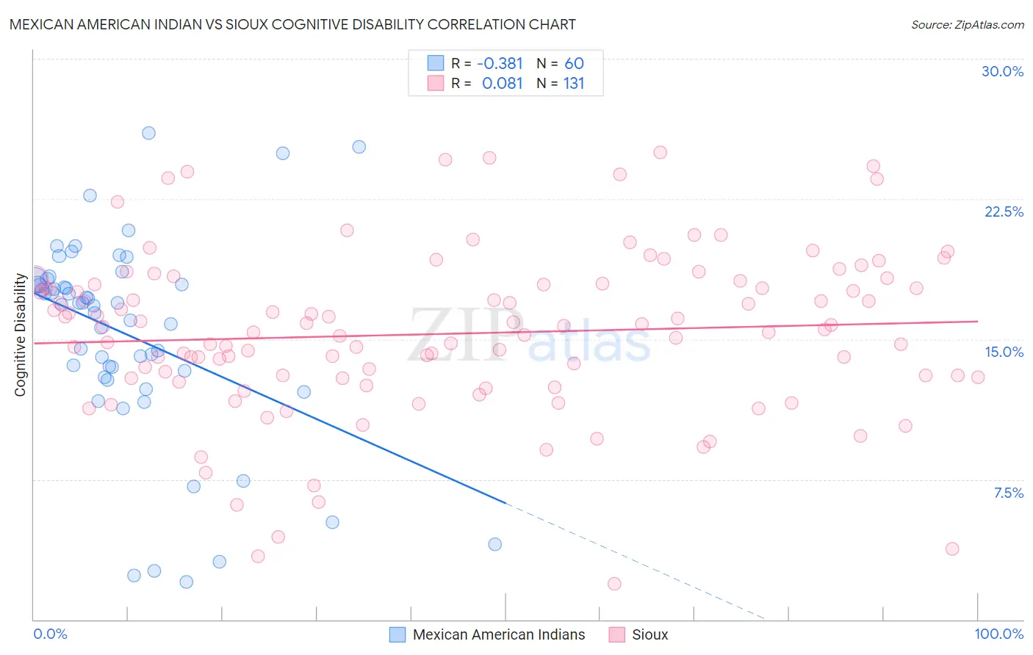The height and width of the screenshot is (655, 1033).
Task: Click the 30.0% y-axis label
Action: pyautogui.click(x=1002, y=71)
